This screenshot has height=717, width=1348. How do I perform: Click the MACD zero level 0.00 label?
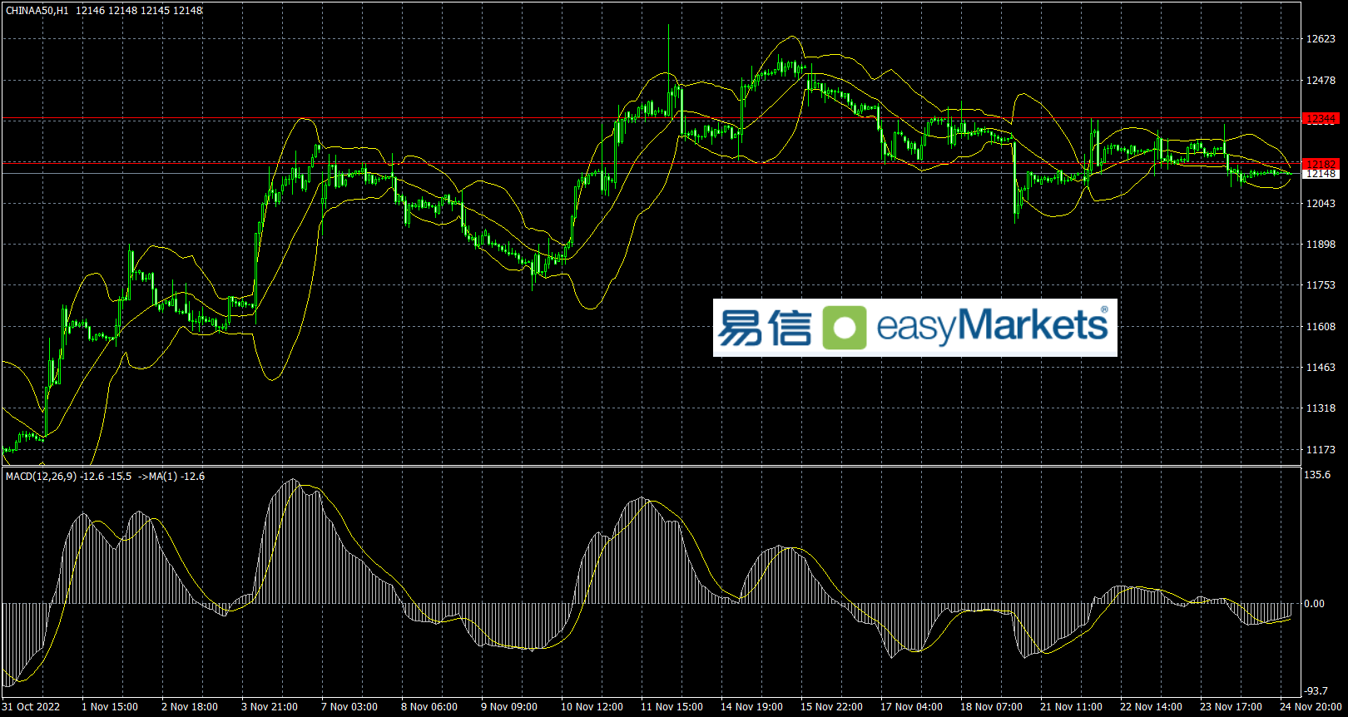click(1315, 604)
